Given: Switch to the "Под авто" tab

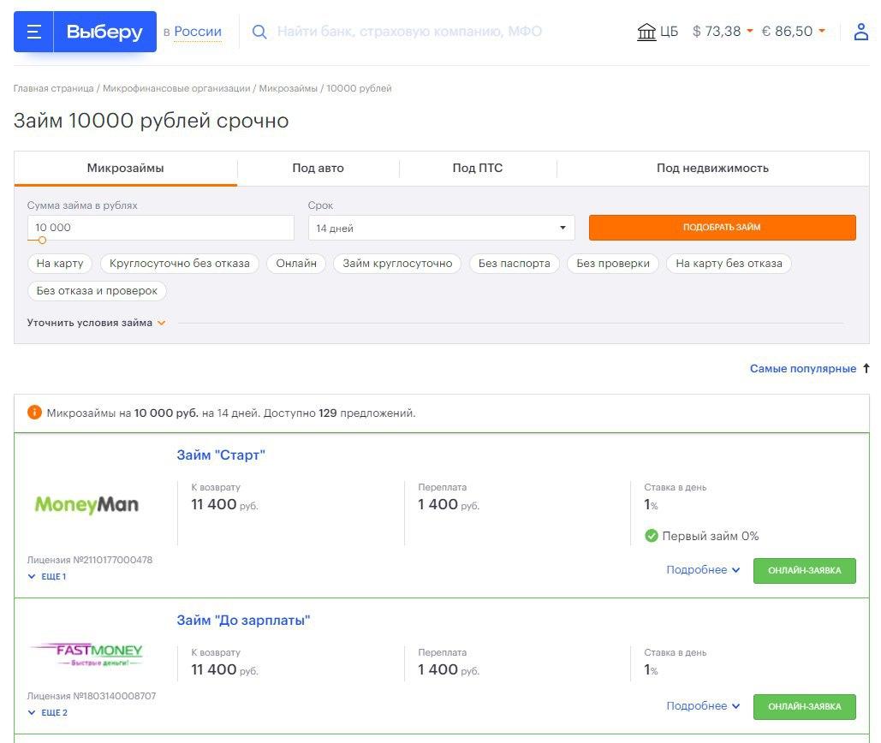Looking at the screenshot, I should pyautogui.click(x=318, y=168).
